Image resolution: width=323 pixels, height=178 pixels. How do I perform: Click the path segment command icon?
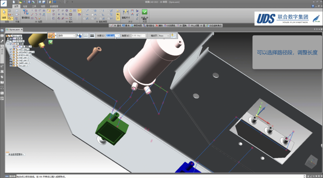(x=51, y=36)
